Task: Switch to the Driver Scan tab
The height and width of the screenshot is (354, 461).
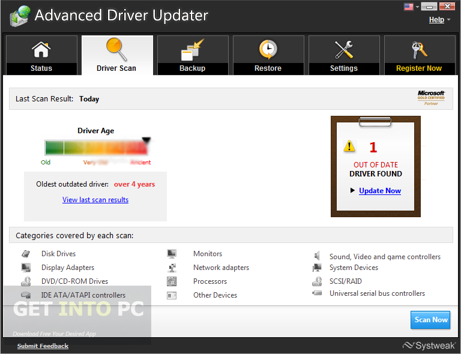Action: click(x=117, y=55)
